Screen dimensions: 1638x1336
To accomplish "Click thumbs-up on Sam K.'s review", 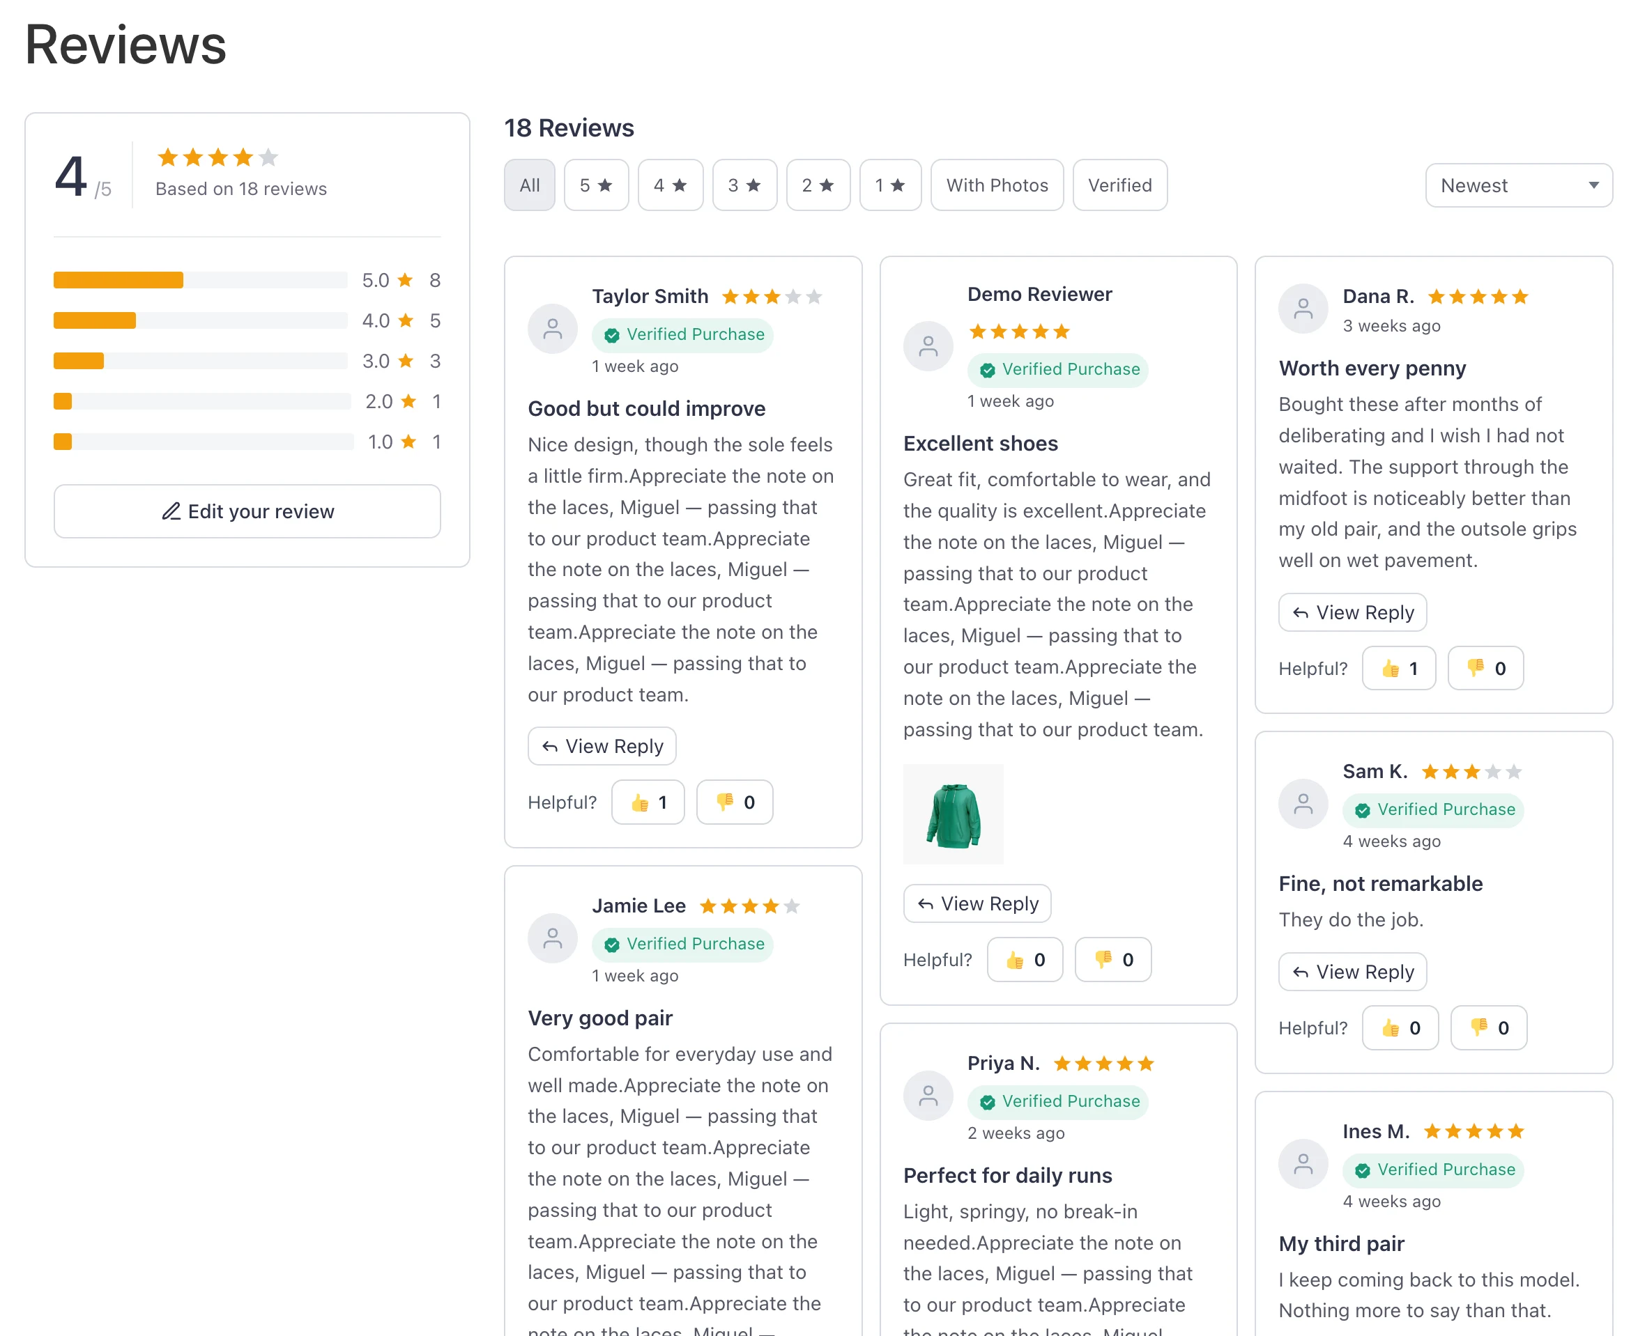I will [1400, 1028].
